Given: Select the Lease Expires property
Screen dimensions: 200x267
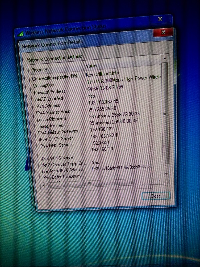Looking at the screenshot, I should pyautogui.click(x=50, y=126).
